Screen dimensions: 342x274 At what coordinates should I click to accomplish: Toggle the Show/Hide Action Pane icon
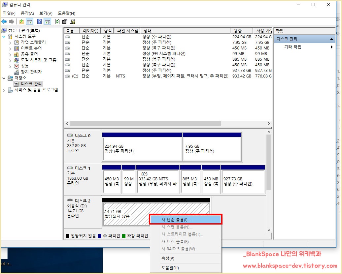pos(47,21)
